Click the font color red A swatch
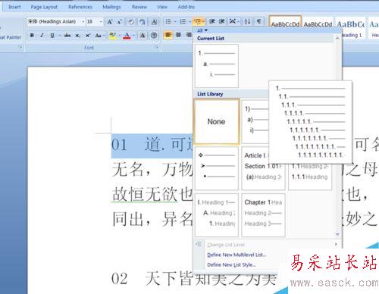This screenshot has width=379, height=294. [127, 36]
